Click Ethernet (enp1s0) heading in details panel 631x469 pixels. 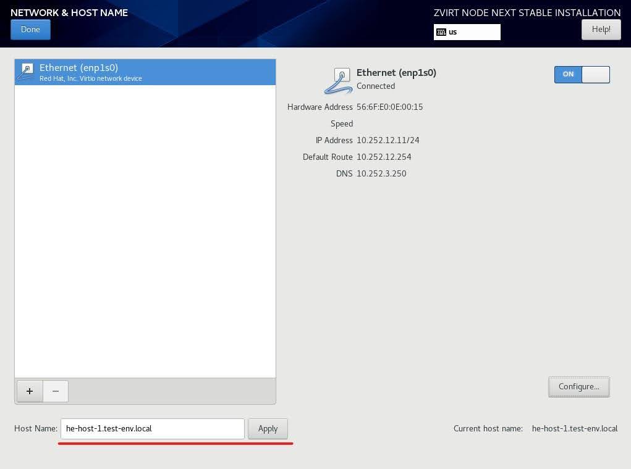pyautogui.click(x=396, y=73)
